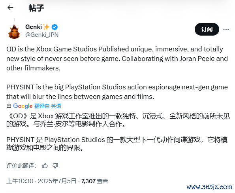Click the Google logo in translation line

tap(23, 106)
